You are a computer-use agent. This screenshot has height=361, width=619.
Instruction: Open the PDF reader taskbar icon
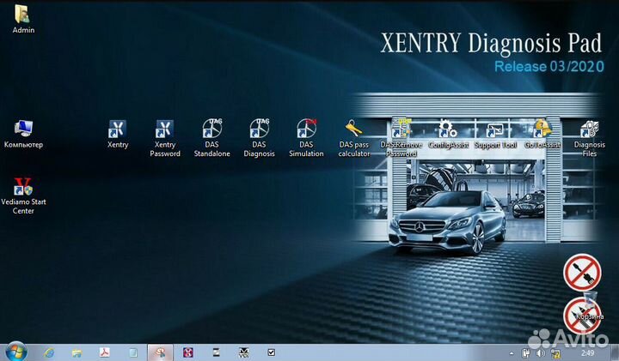click(104, 352)
